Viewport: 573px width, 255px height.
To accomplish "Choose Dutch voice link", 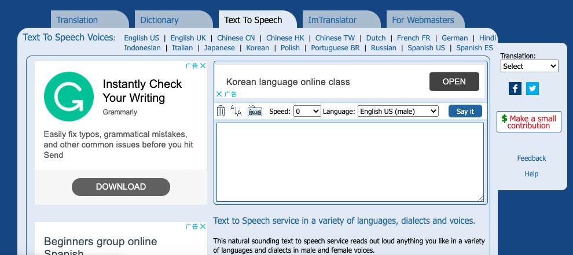I will point(376,38).
